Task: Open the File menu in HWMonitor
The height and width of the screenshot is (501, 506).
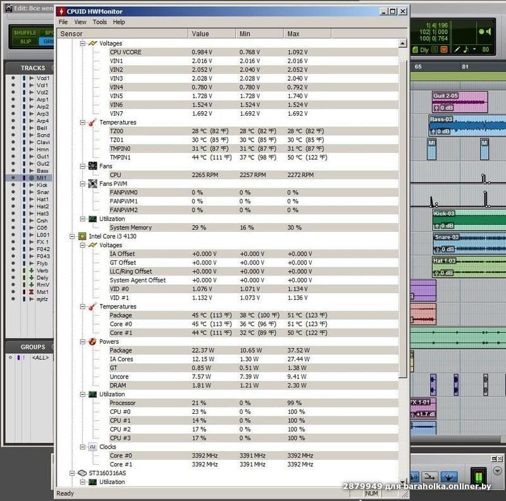Action: point(63,22)
